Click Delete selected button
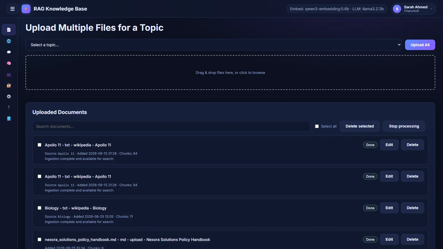Screen dimensions: 443x249 click(360, 126)
